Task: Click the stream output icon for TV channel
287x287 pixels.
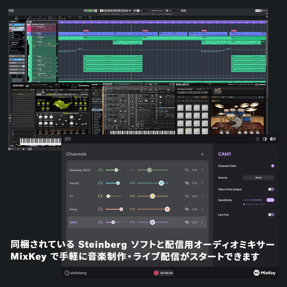Action: [x=132, y=196]
